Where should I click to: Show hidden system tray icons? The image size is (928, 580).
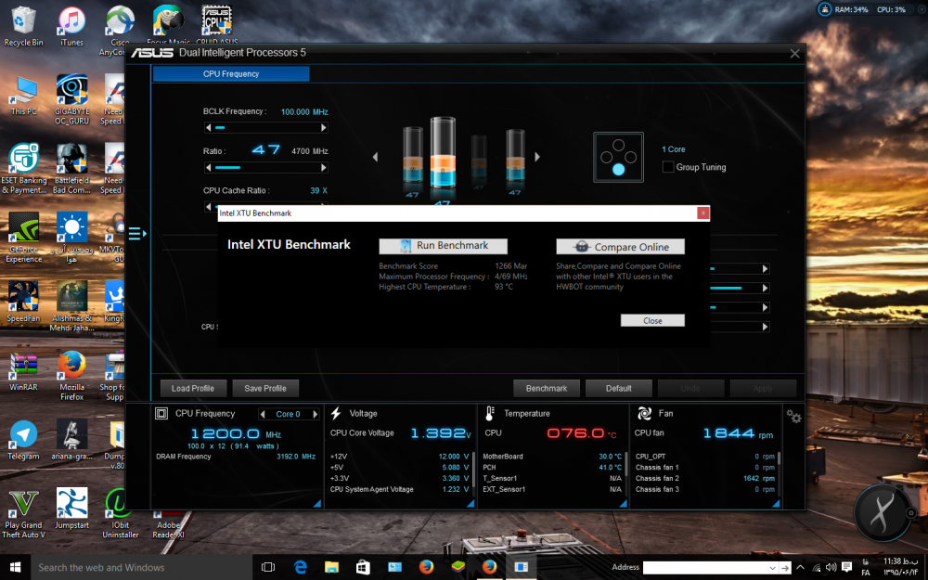(800, 567)
